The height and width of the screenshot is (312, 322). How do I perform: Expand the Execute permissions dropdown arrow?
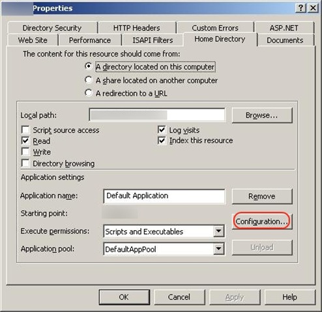click(x=218, y=231)
